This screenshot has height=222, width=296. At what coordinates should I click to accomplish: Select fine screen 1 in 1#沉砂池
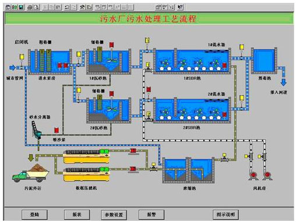[x=100, y=54]
